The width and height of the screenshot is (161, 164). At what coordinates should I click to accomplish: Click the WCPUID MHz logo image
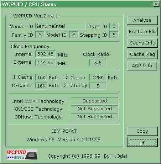(x=22, y=154)
